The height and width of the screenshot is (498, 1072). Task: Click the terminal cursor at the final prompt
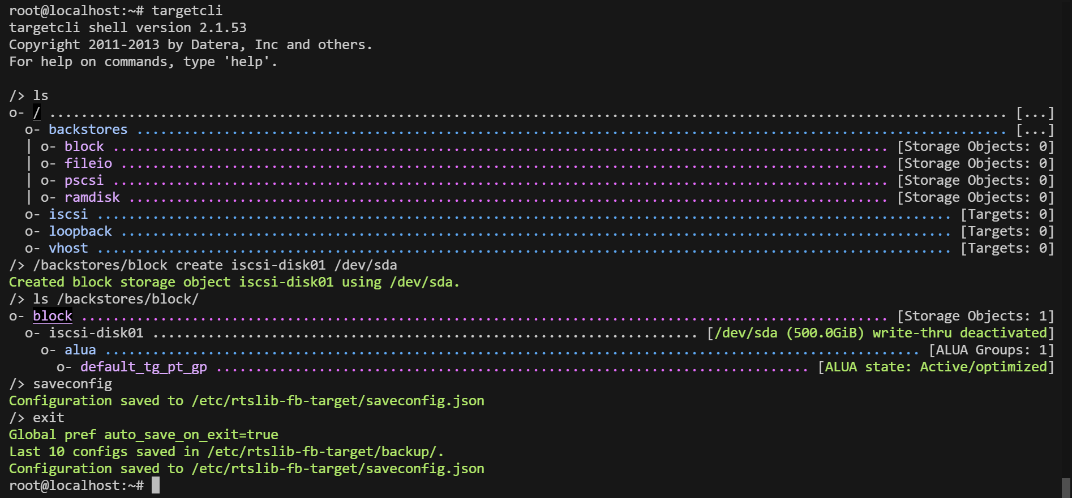tap(156, 486)
